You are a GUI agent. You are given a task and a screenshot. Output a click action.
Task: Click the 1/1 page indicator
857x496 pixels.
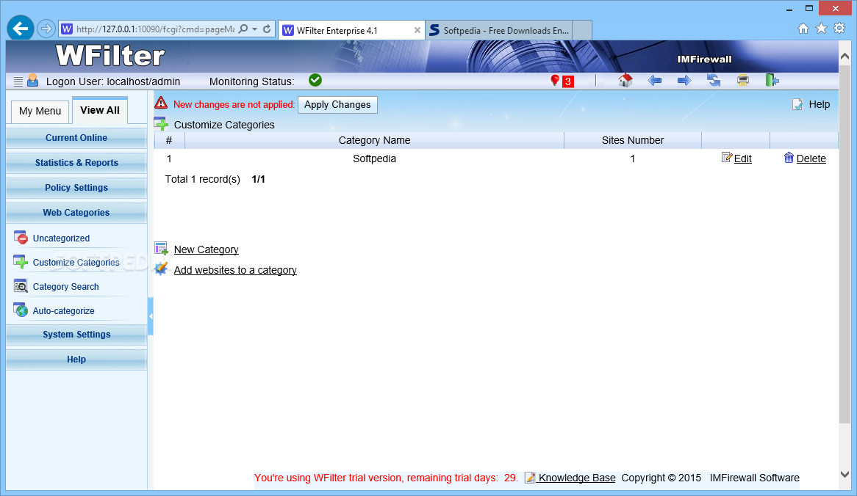click(x=259, y=180)
